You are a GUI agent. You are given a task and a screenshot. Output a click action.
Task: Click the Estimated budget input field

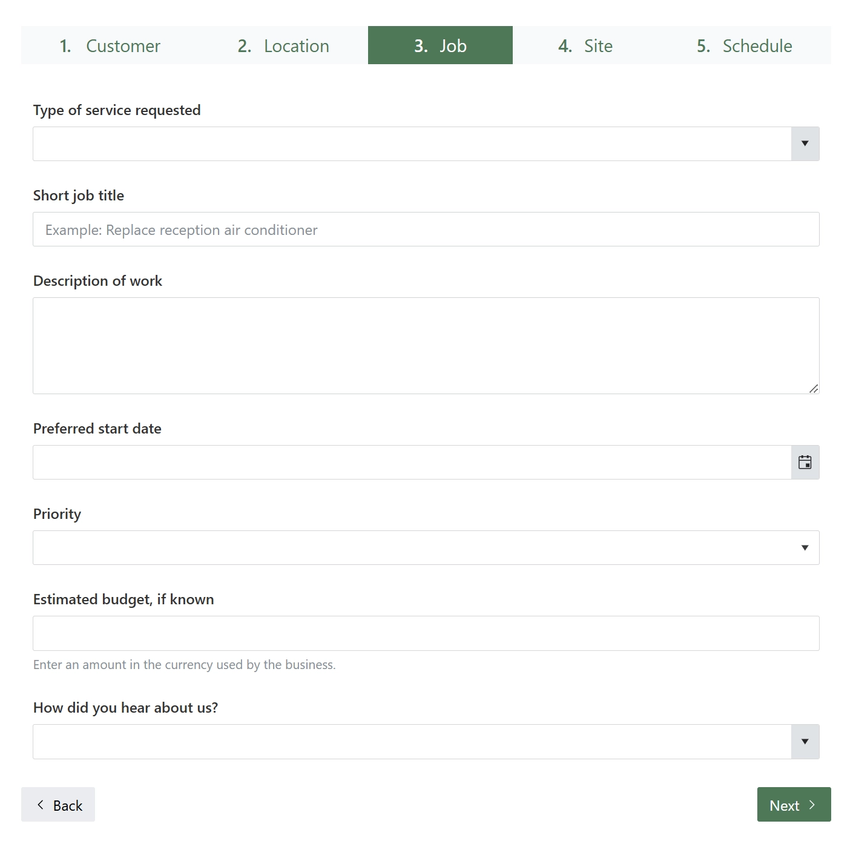pyautogui.click(x=426, y=633)
